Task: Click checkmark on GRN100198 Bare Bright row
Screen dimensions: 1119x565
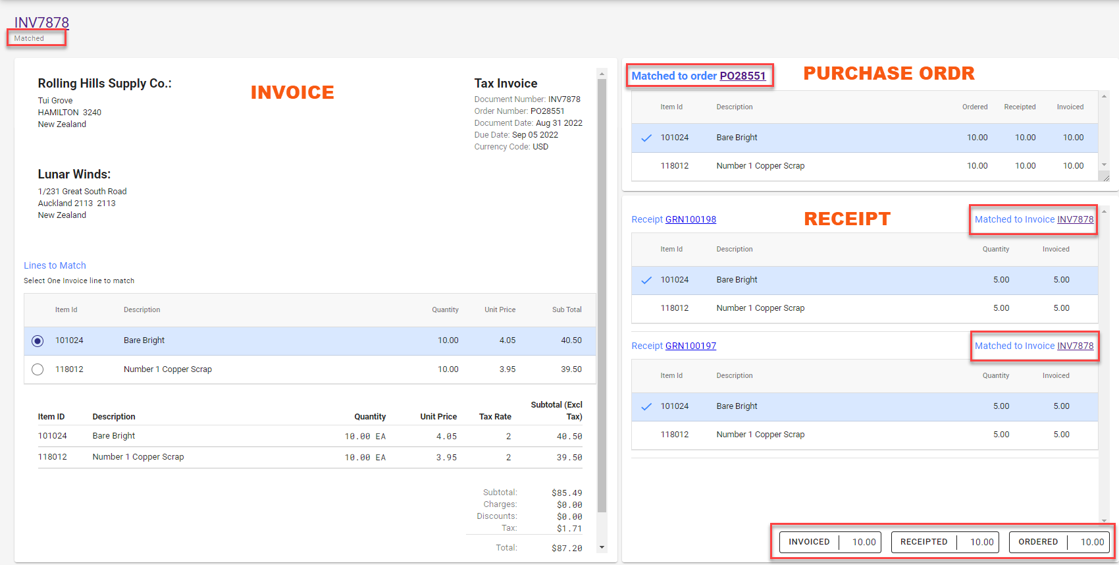Action: pyautogui.click(x=646, y=280)
